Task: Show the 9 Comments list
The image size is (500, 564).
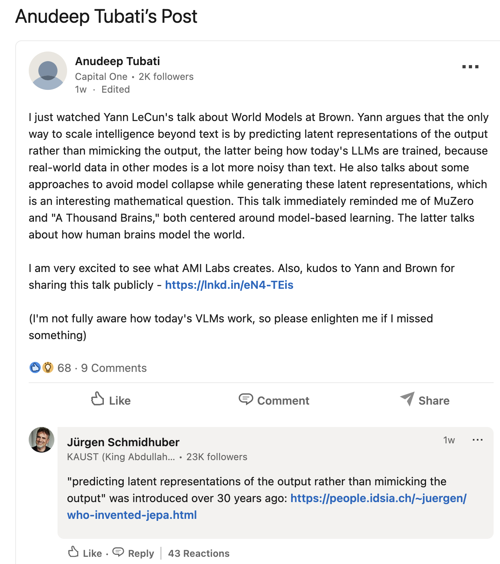Action: click(x=114, y=368)
